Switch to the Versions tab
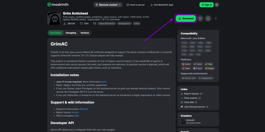This screenshot has height=132, width=265. 85,33
